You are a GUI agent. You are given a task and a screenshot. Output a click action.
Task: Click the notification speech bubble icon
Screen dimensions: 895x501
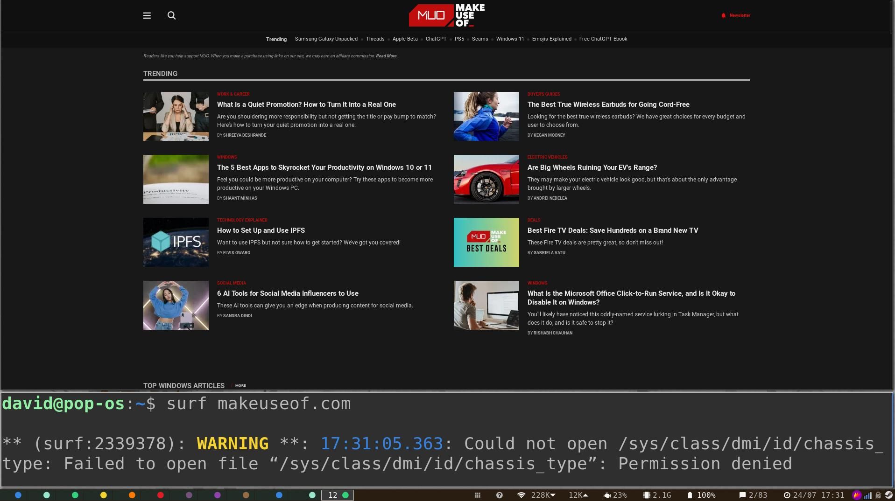click(x=742, y=495)
